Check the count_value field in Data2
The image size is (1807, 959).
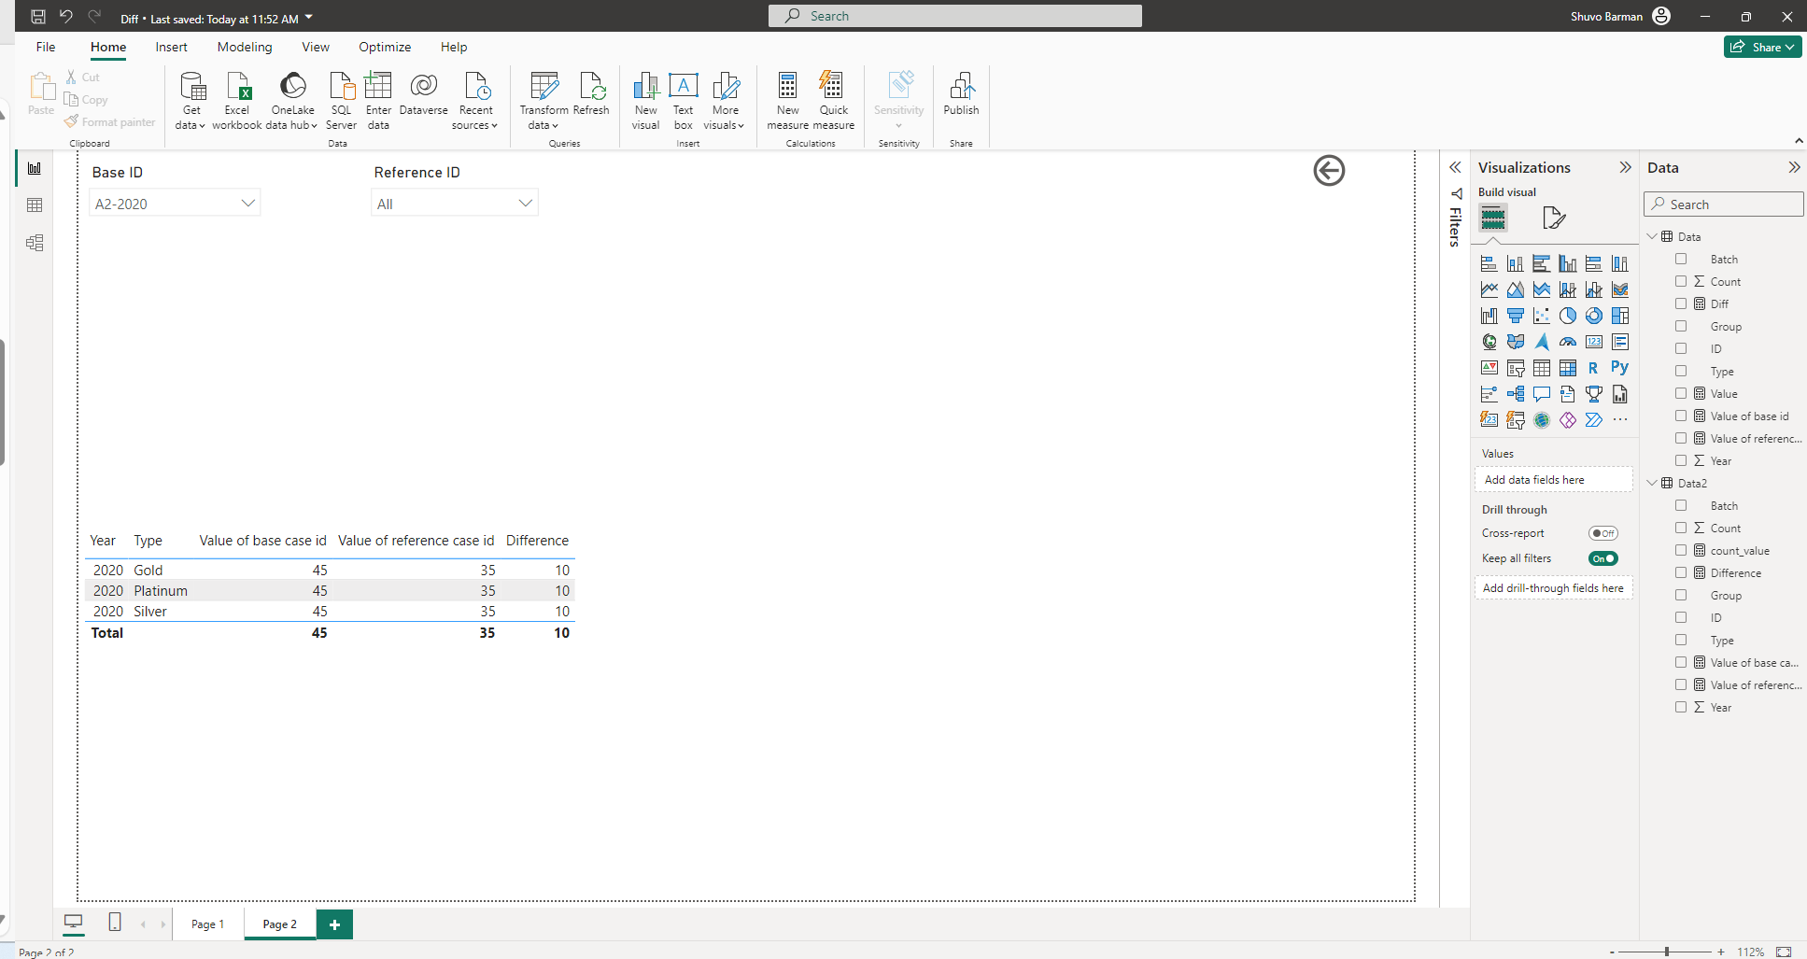[x=1681, y=550]
